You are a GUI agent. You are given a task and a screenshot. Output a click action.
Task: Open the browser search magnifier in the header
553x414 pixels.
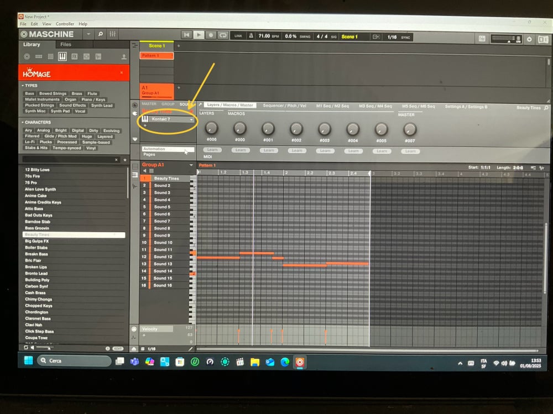click(x=101, y=34)
